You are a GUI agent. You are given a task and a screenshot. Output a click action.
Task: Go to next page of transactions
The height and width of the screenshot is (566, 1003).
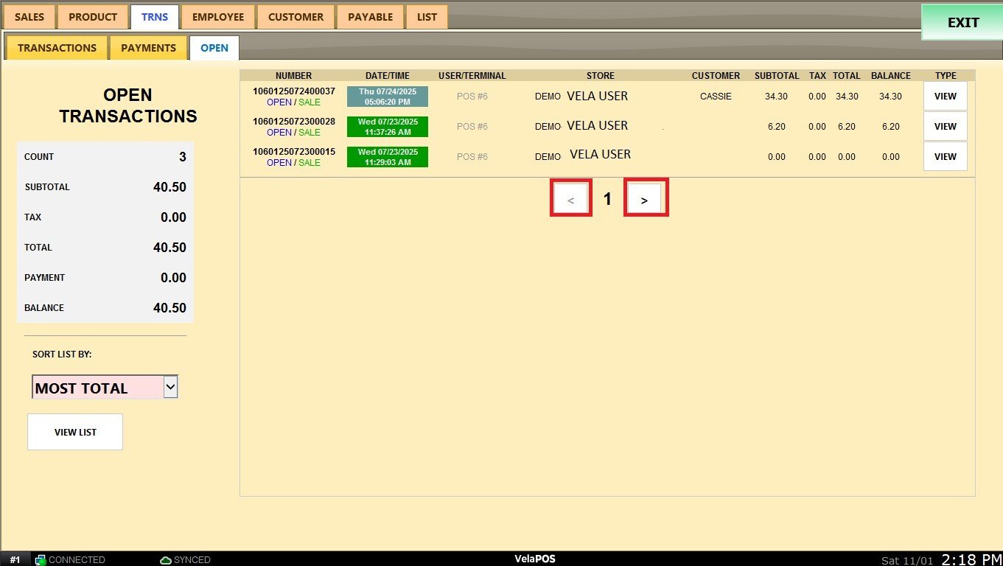tap(645, 199)
